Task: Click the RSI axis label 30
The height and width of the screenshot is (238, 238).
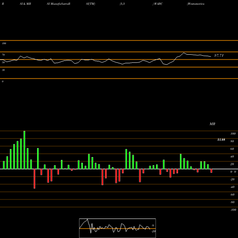Action: tap(3, 70)
